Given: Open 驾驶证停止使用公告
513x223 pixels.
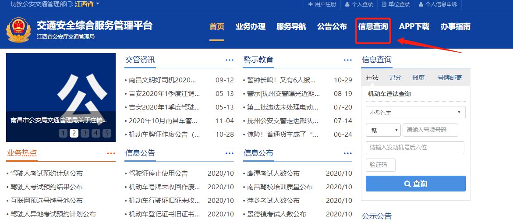Looking at the screenshot, I should tap(158, 173).
